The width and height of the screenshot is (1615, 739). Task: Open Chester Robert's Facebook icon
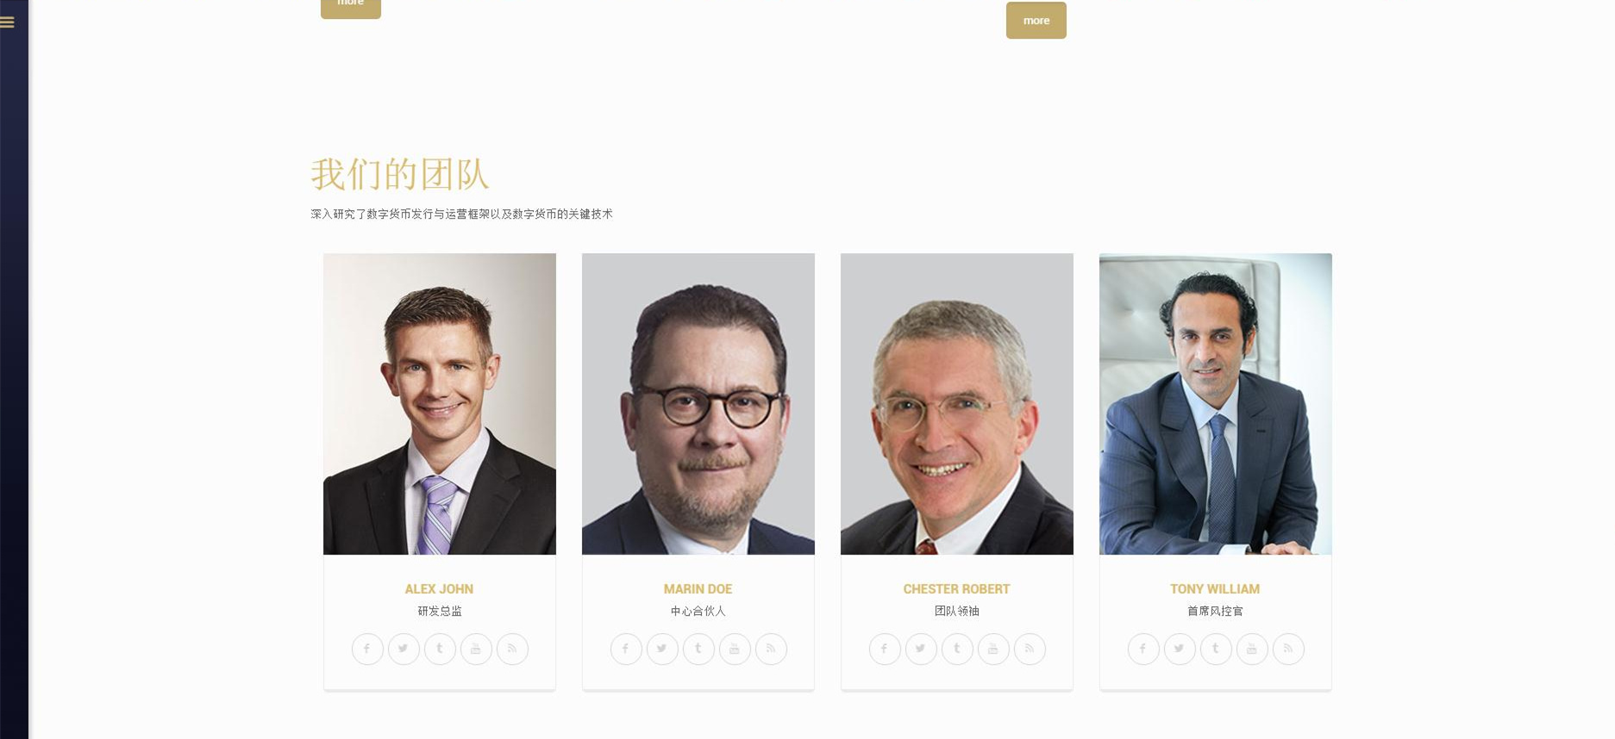[885, 649]
